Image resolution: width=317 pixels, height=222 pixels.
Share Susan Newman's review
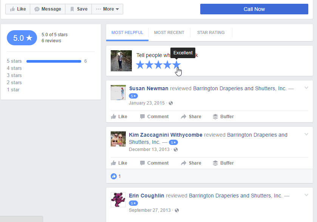191,116
